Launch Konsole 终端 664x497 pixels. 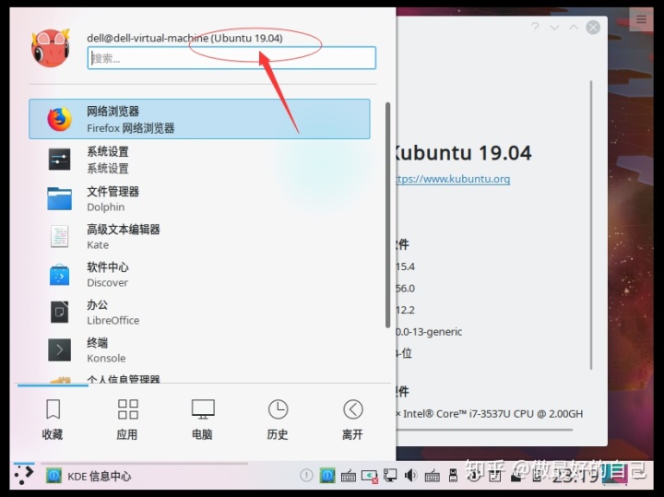[x=199, y=349]
